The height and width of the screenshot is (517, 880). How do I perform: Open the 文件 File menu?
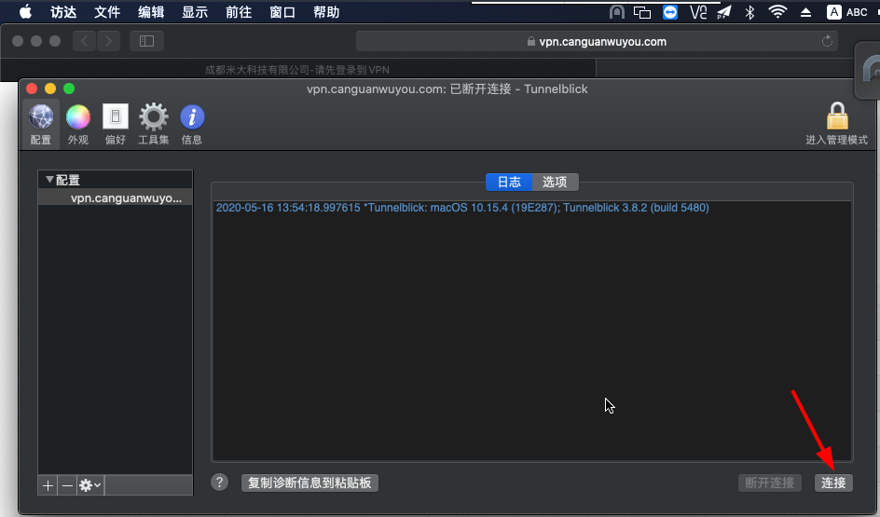[107, 12]
